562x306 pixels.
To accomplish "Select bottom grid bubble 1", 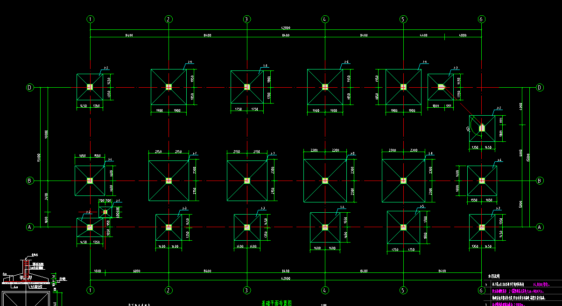I will (x=91, y=290).
